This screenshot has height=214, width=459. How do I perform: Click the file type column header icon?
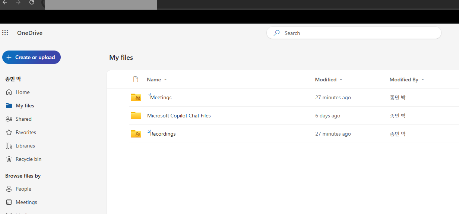tap(136, 79)
